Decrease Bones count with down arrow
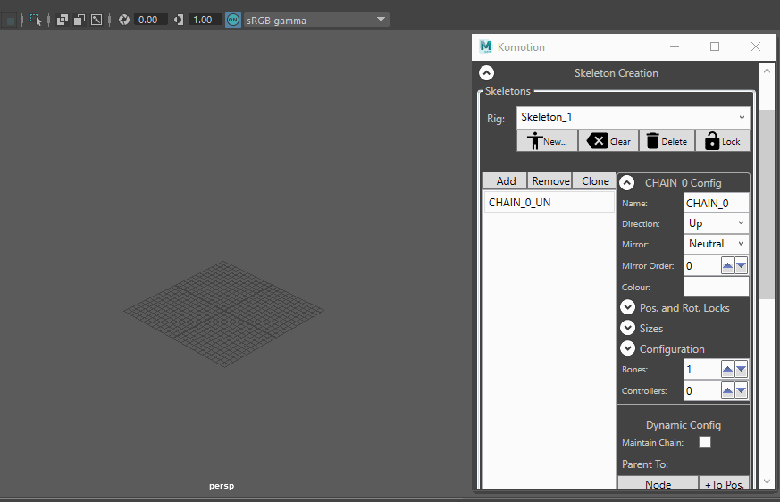This screenshot has width=780, height=502. pos(742,369)
